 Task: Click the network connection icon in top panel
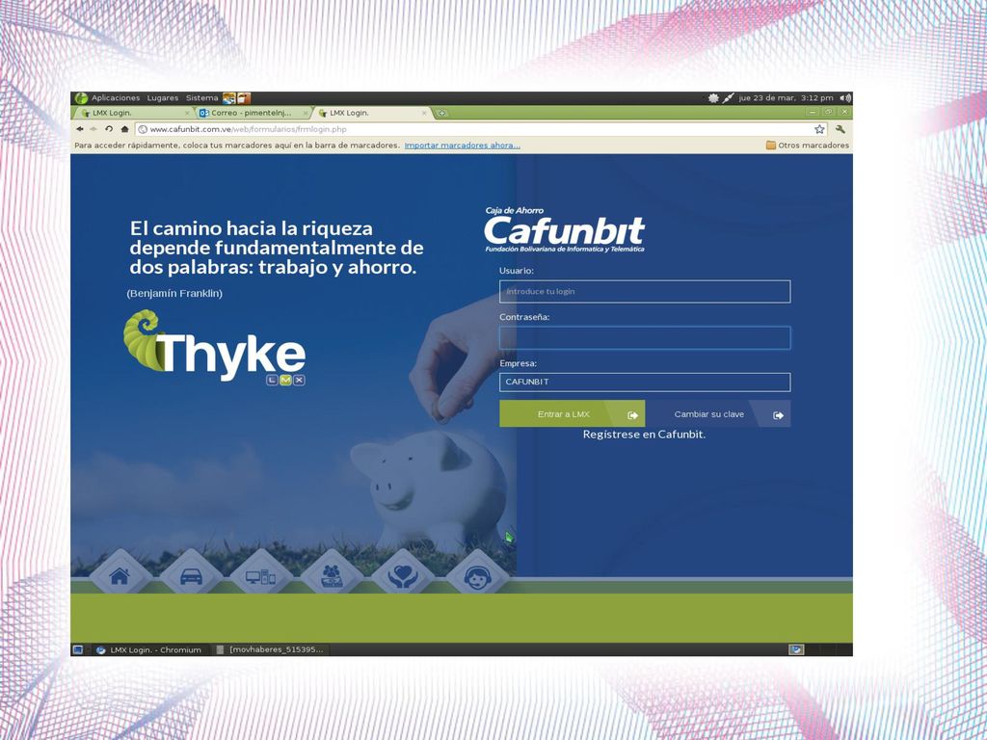[728, 98]
